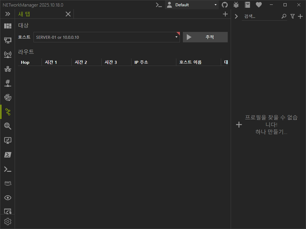Click the profile search magnifier icon

(x=284, y=16)
